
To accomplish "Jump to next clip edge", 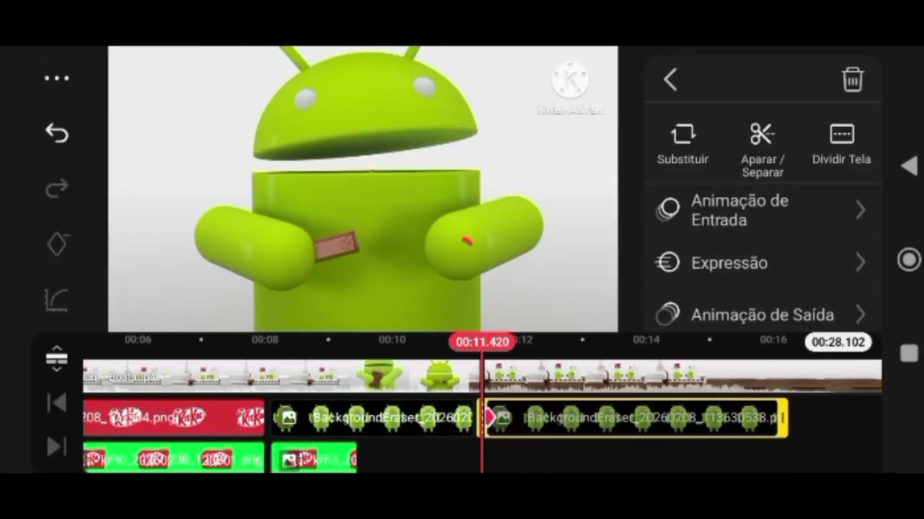I will click(56, 447).
